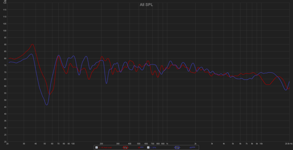Click the blue dB NEW indicator

(x=193, y=147)
